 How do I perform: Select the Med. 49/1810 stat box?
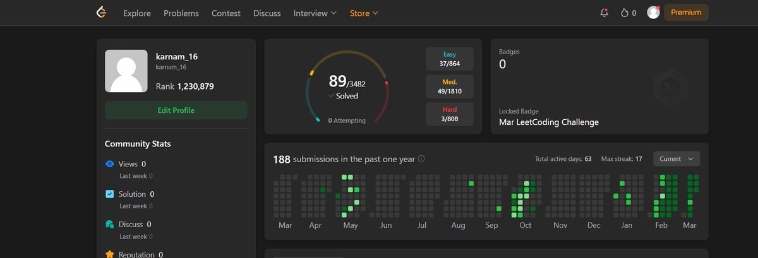point(450,87)
